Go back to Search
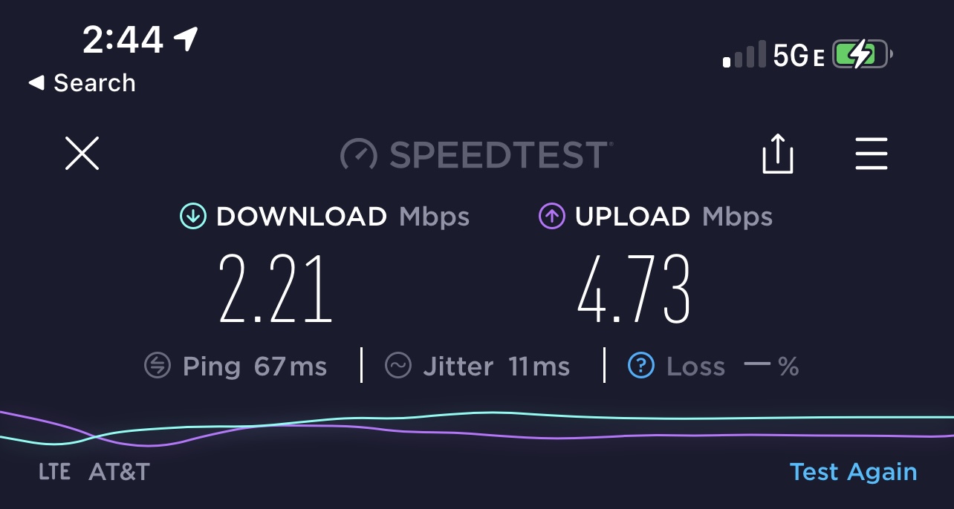The image size is (954, 509). (x=82, y=82)
